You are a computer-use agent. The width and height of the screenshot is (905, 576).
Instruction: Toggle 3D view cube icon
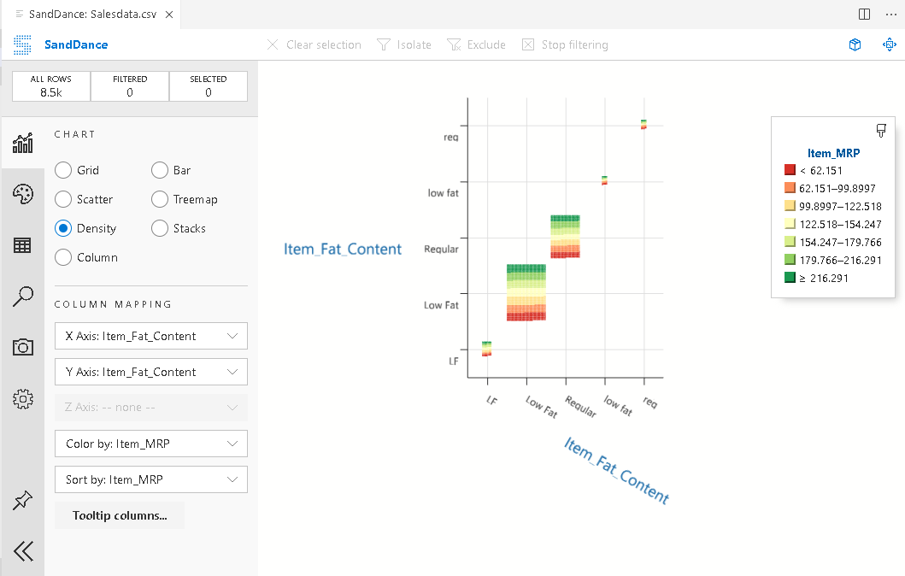pos(855,44)
